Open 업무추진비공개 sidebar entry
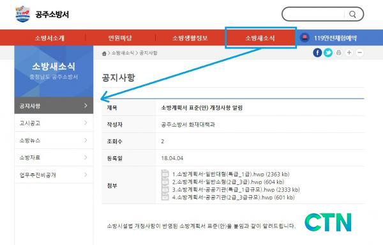The height and width of the screenshot is (245, 383). click(54, 175)
